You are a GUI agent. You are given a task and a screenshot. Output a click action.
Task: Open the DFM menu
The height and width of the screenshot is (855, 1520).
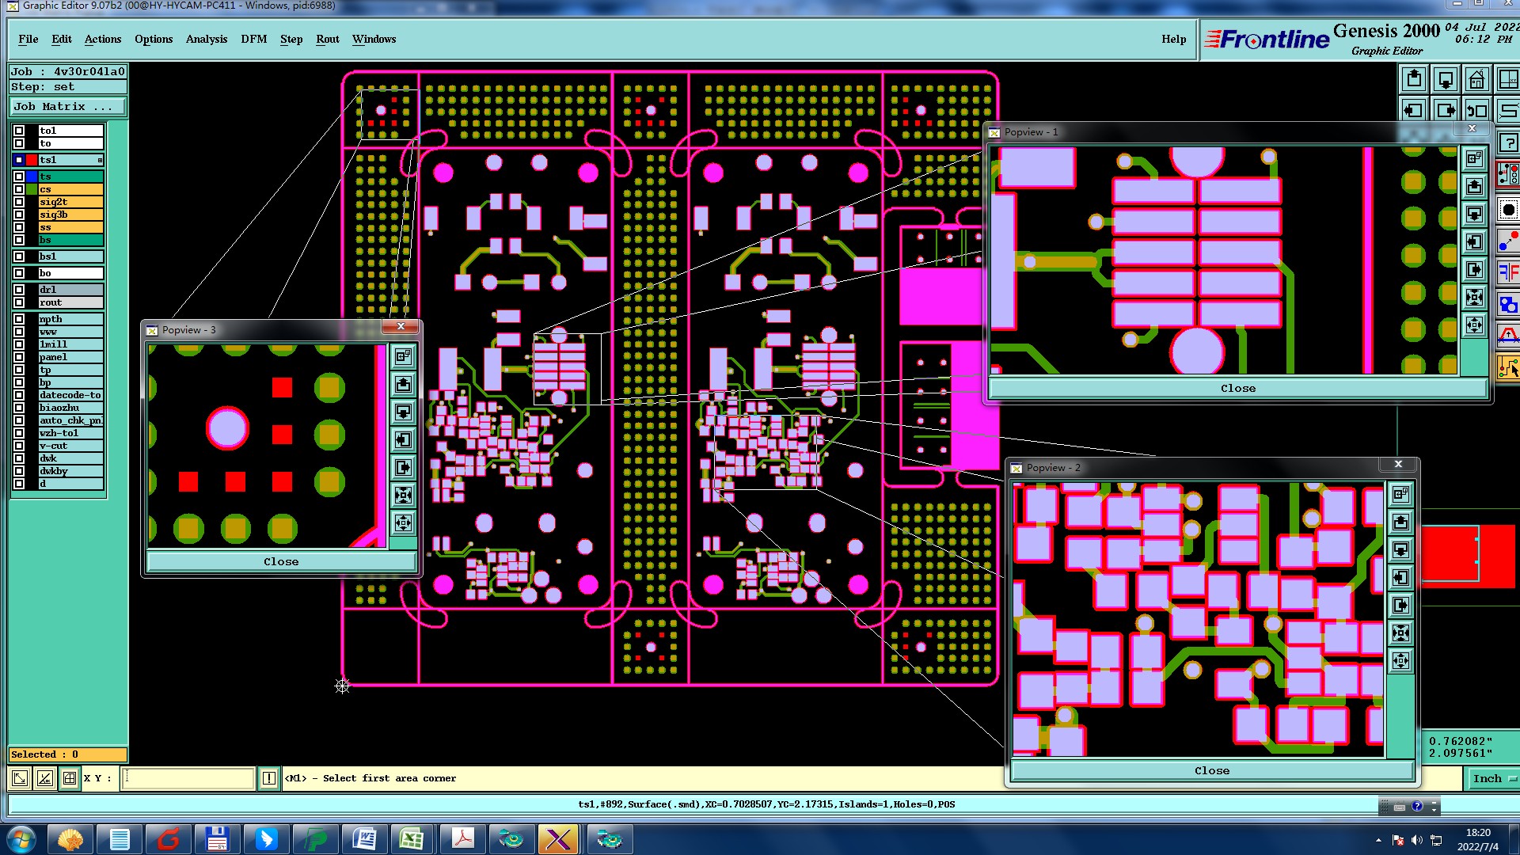[x=253, y=39]
